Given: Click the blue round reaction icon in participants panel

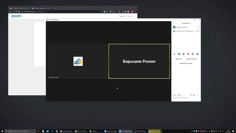Looking at the screenshot, I should 192,54.
